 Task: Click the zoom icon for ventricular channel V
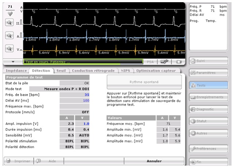click(x=10, y=48)
